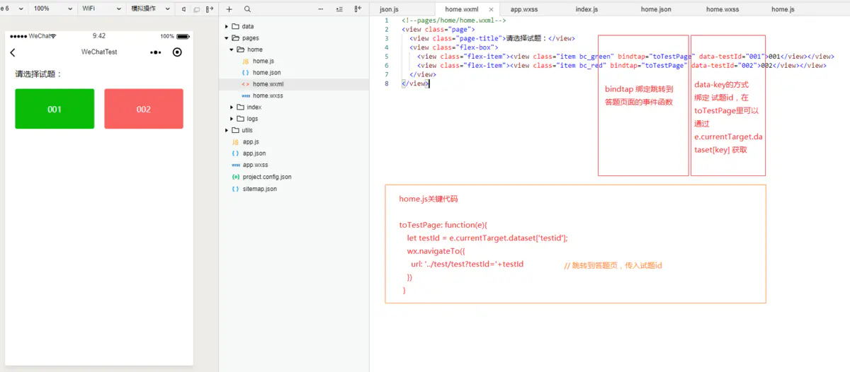850x372 pixels.
Task: Collapse the pages folder arrow
Action: click(x=227, y=38)
